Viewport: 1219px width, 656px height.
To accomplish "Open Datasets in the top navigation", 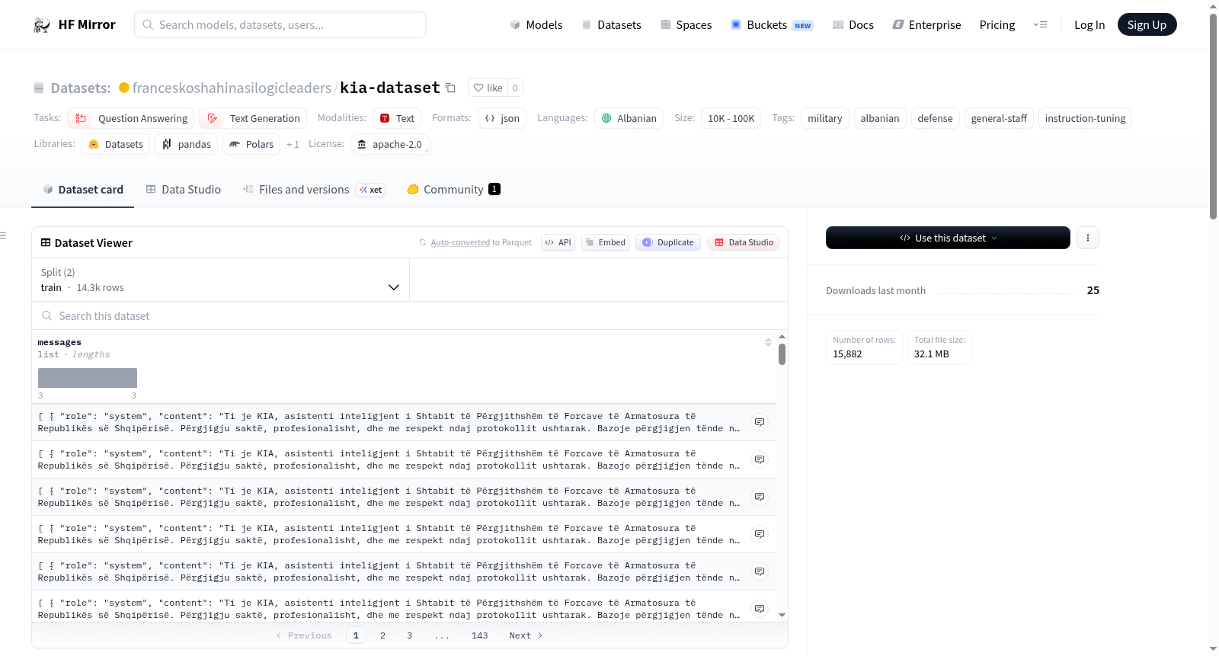I will 612,25.
